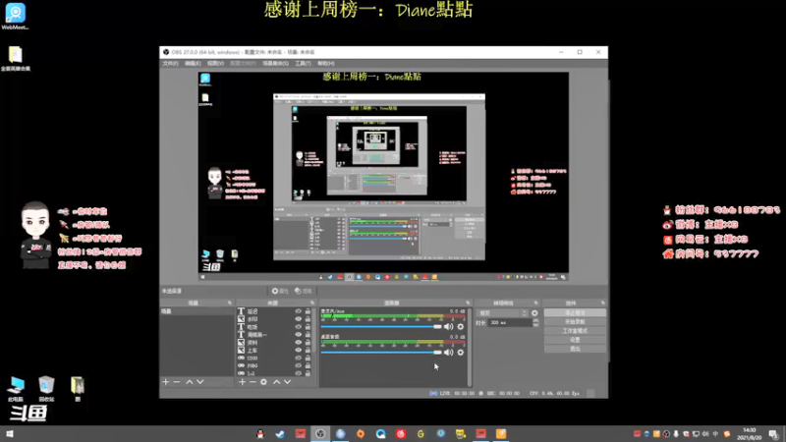Undock the controls panel via header icon

pyautogui.click(x=603, y=303)
